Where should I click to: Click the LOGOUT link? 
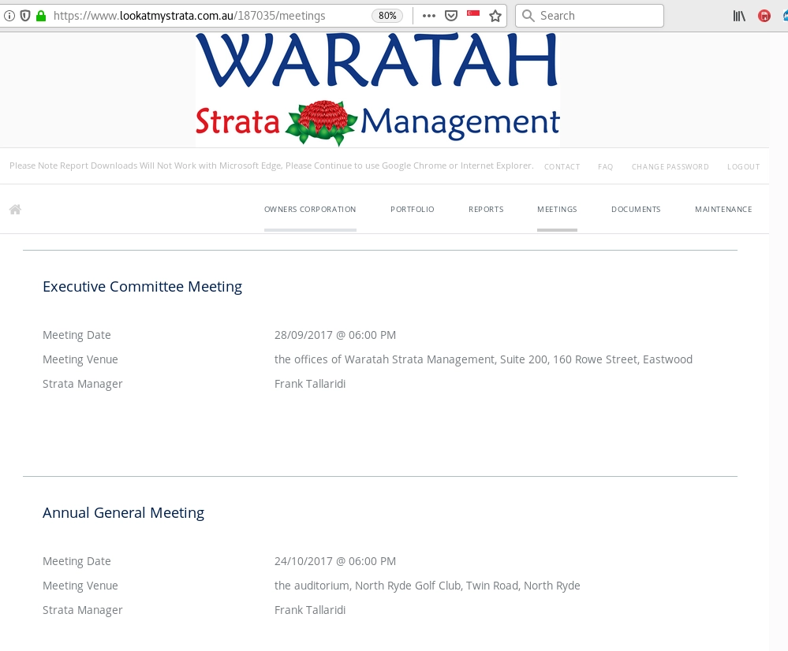743,167
